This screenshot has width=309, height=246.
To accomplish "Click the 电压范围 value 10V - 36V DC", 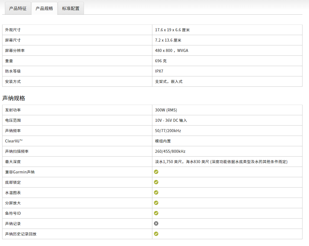I will [x=171, y=120].
